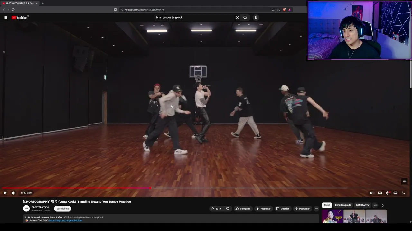This screenshot has height=231, width=412.
Task: Open the BANGTANTV channel name link
Action: click(x=39, y=207)
